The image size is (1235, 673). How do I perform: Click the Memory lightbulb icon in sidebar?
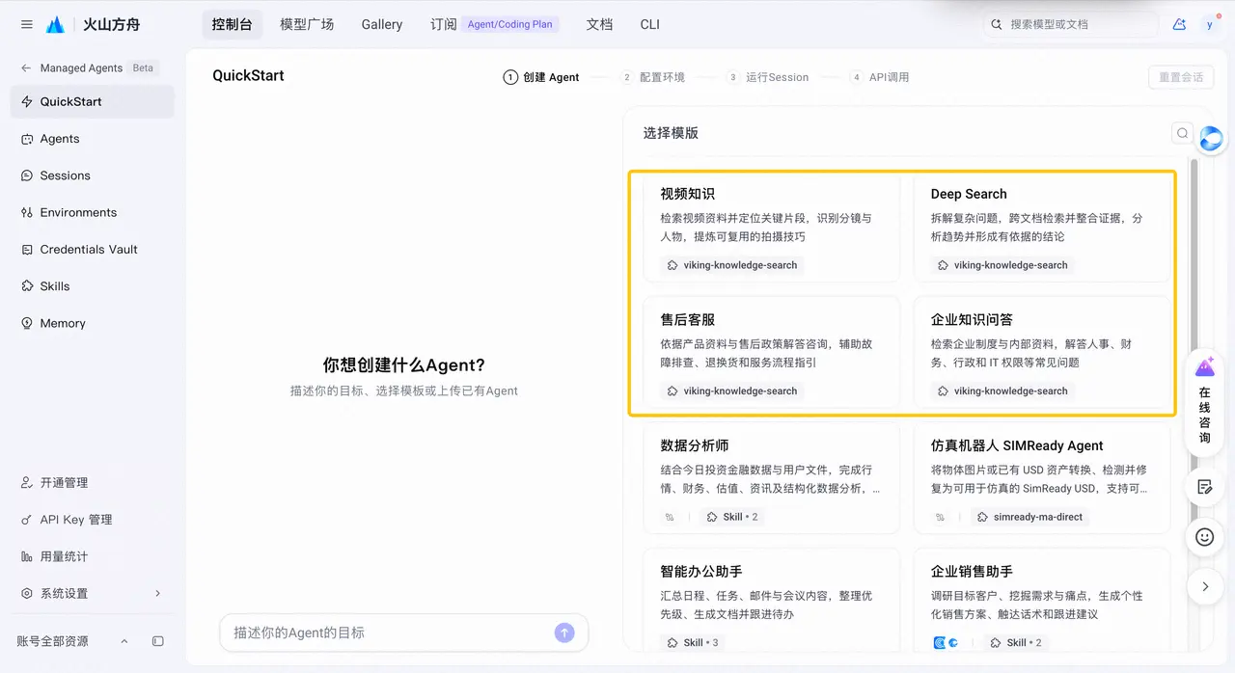pos(27,323)
